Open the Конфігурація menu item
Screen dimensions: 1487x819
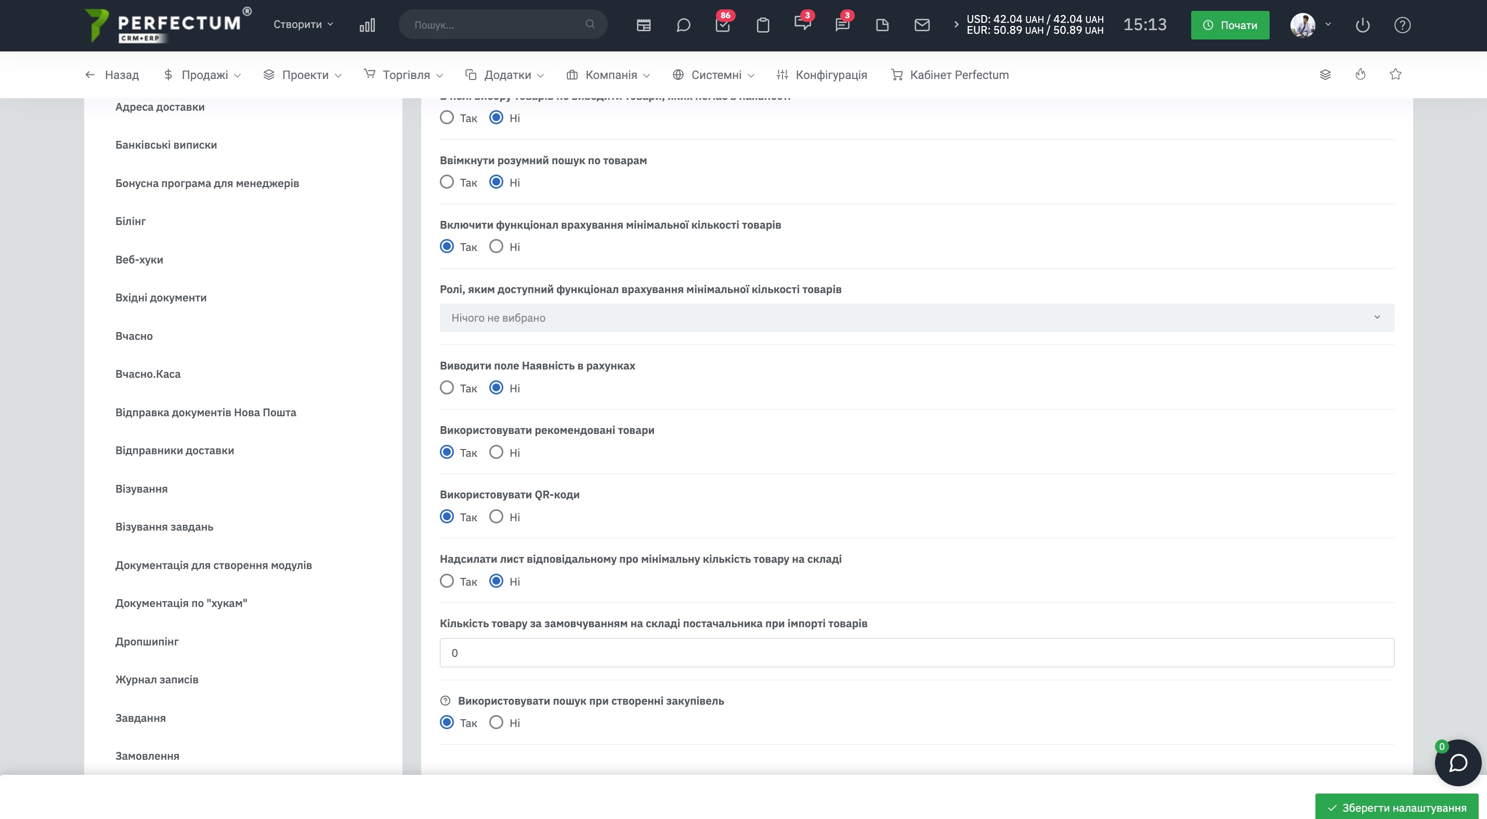click(822, 74)
